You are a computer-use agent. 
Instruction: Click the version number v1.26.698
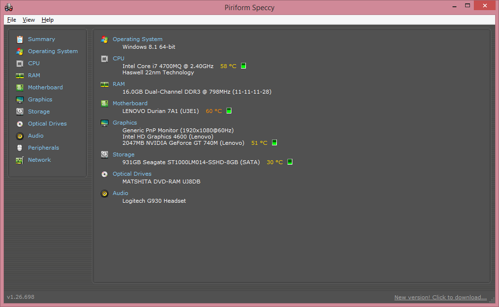[x=21, y=297]
